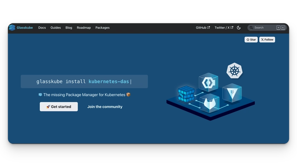
Task: Click the Kubernetes helm wheel hexagon icon
Action: pyautogui.click(x=235, y=71)
